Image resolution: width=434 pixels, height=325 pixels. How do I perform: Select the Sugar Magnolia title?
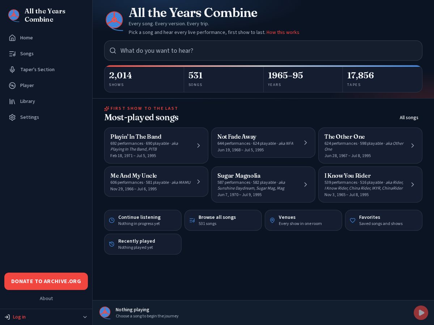point(239,175)
